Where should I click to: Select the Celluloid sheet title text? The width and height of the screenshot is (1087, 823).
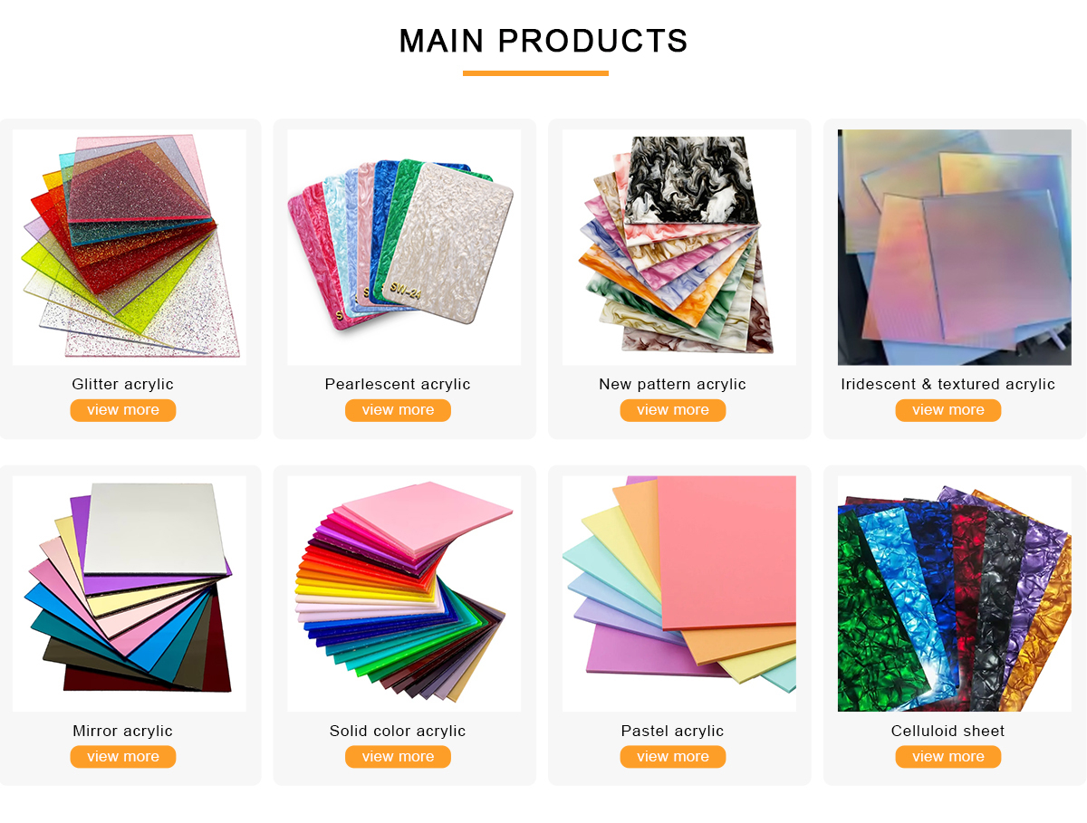click(948, 732)
